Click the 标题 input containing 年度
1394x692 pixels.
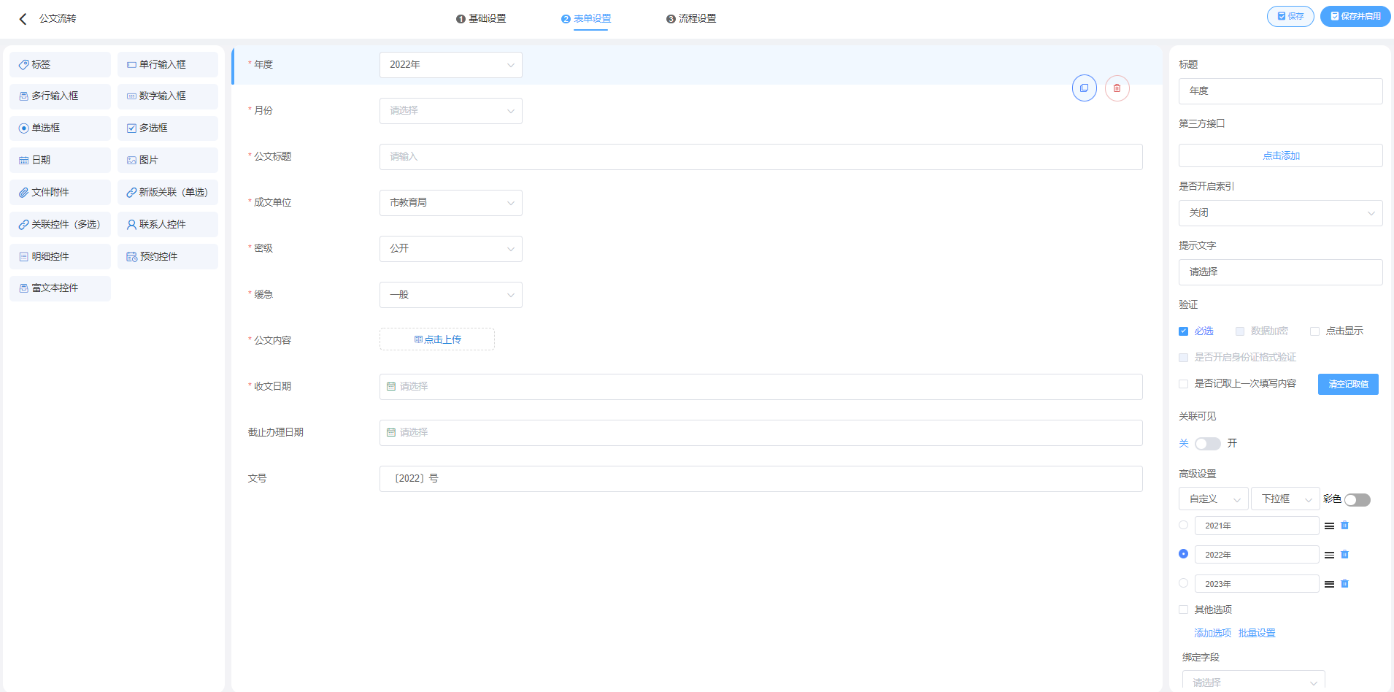coord(1280,91)
